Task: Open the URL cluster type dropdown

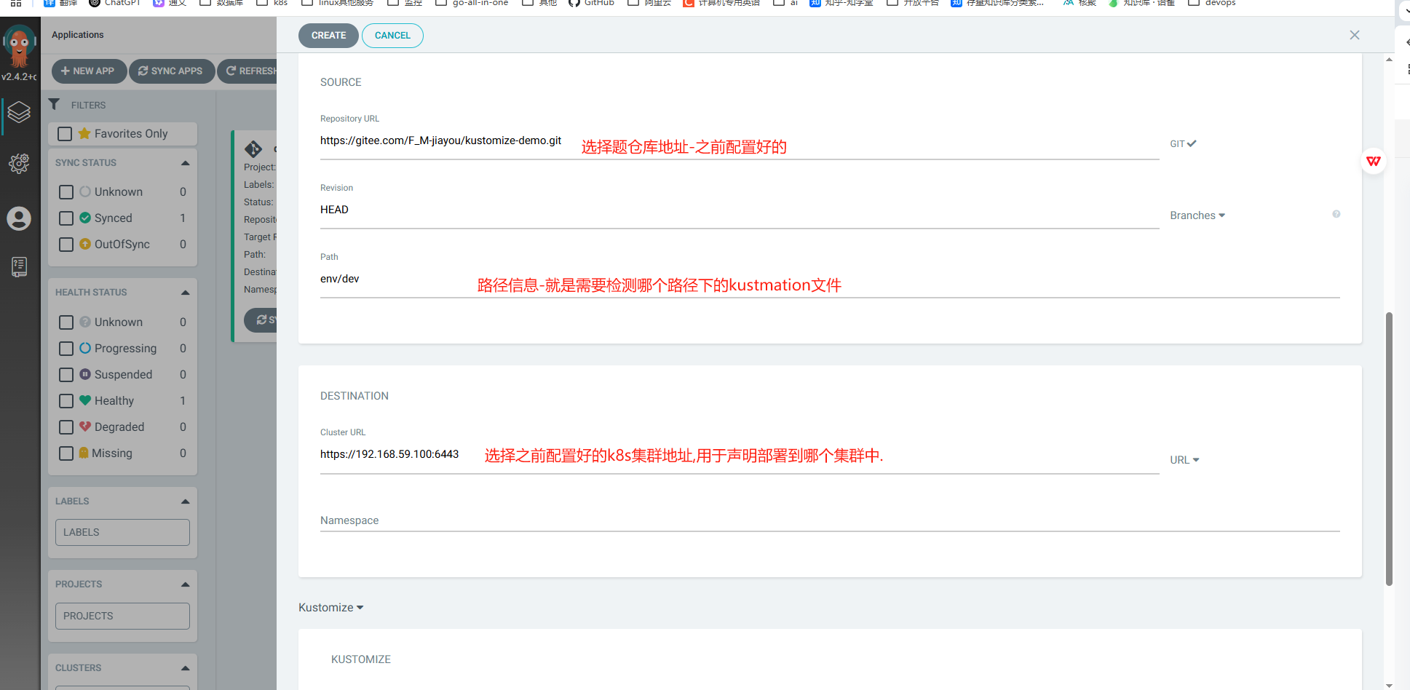Action: pos(1184,460)
